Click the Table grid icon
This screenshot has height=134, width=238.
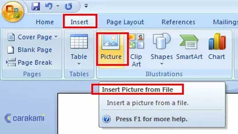coord(79,41)
